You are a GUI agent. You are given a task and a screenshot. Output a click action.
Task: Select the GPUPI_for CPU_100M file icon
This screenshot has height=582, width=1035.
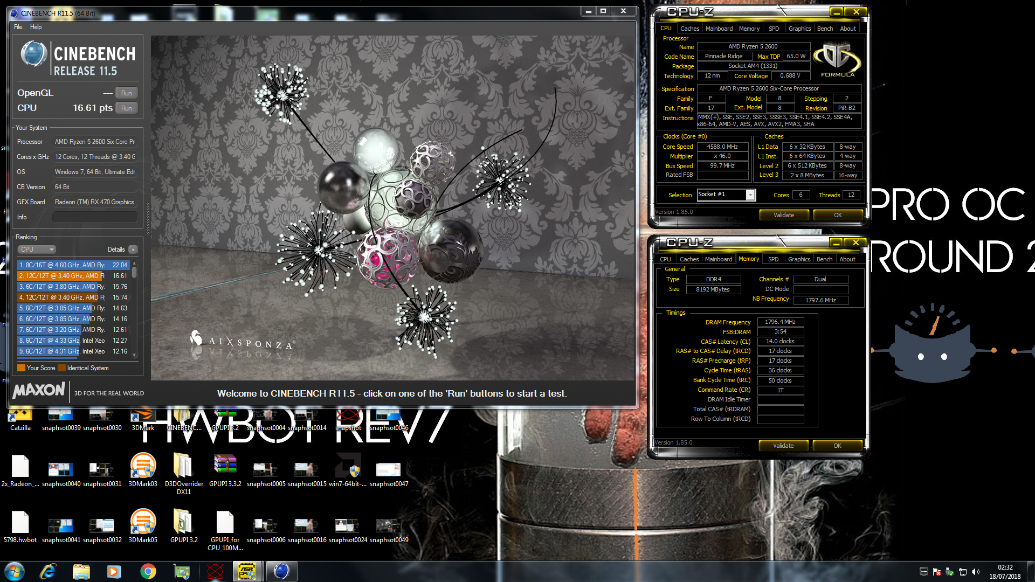(x=225, y=531)
